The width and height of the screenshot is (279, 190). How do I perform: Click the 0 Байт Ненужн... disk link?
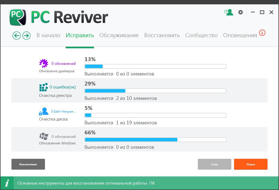tap(63, 112)
